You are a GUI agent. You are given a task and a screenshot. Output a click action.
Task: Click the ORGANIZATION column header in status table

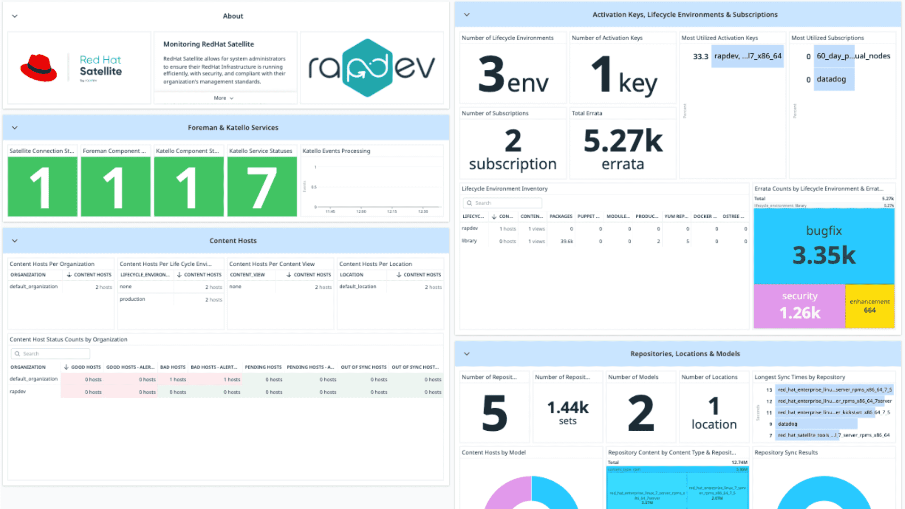(28, 367)
